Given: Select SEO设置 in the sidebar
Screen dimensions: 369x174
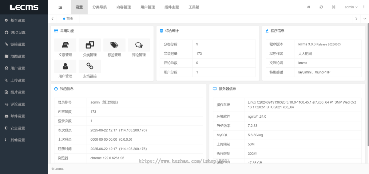Looking at the screenshot, I should 24,32.
